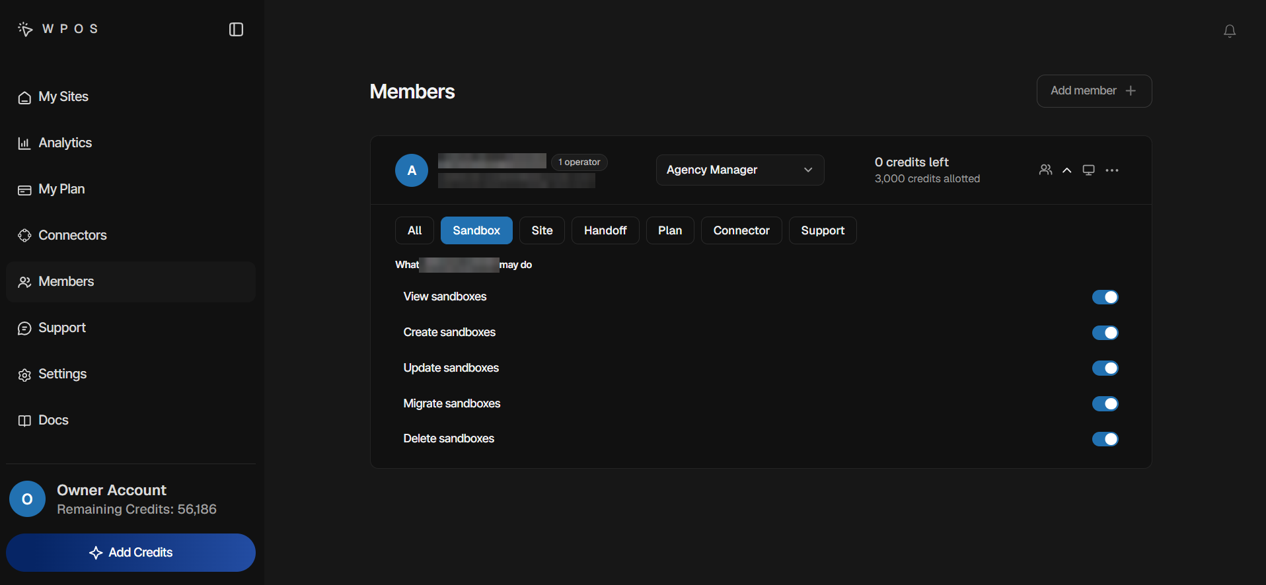Click the Analytics chart icon
Screen dimensions: 1266x585
point(24,143)
